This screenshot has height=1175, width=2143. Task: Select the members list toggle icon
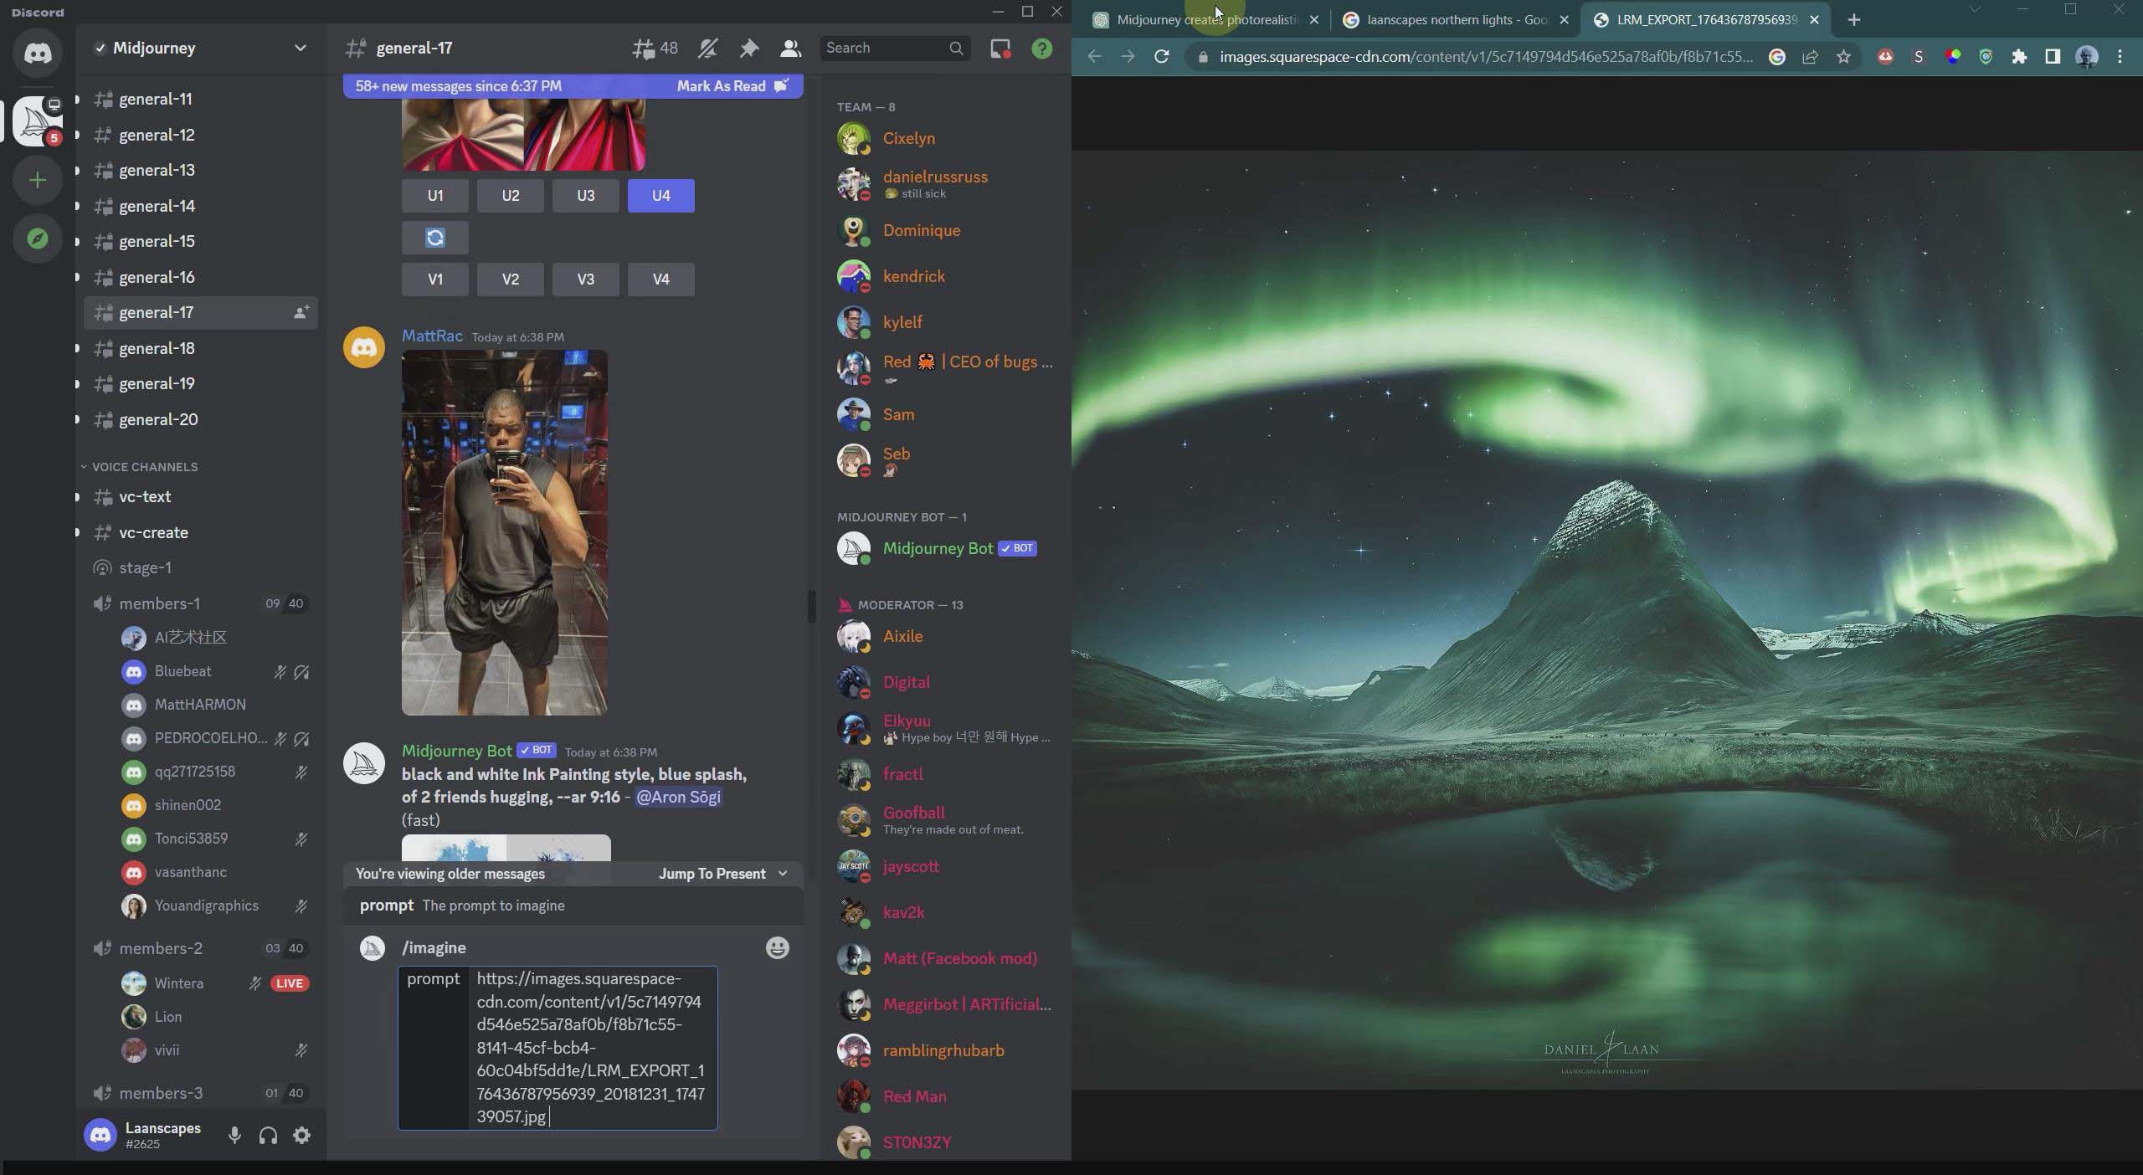point(790,48)
